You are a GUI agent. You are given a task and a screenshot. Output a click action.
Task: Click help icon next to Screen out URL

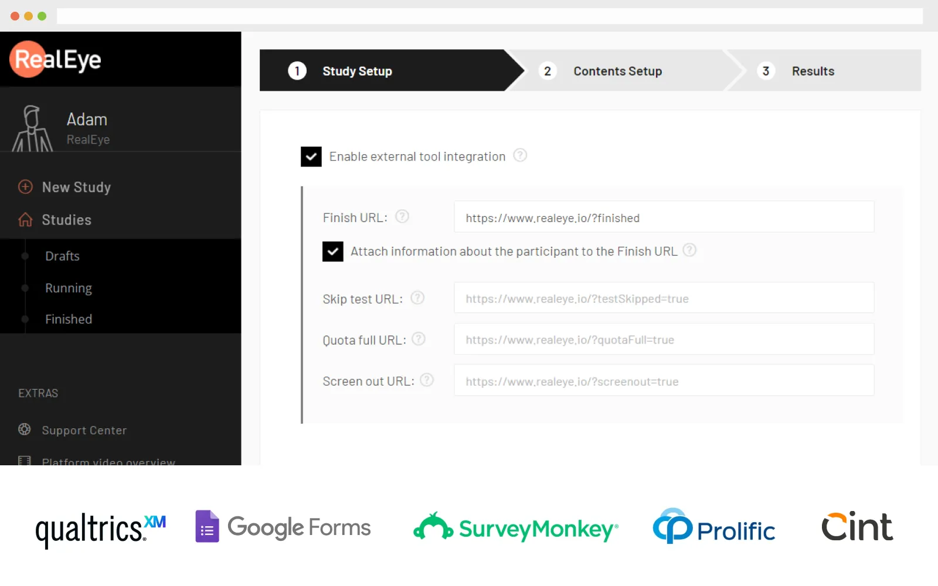tap(427, 380)
